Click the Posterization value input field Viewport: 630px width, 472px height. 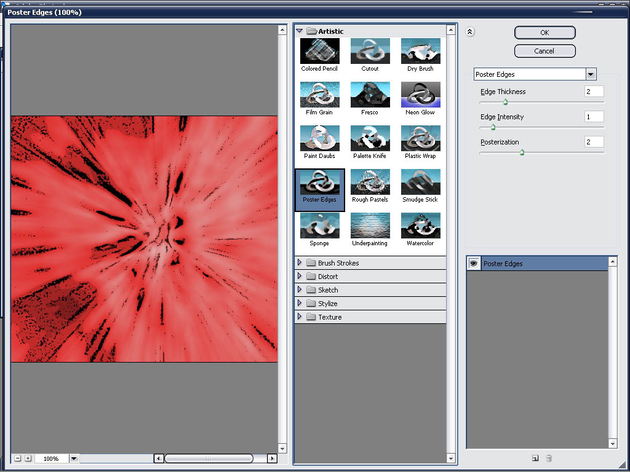(594, 142)
